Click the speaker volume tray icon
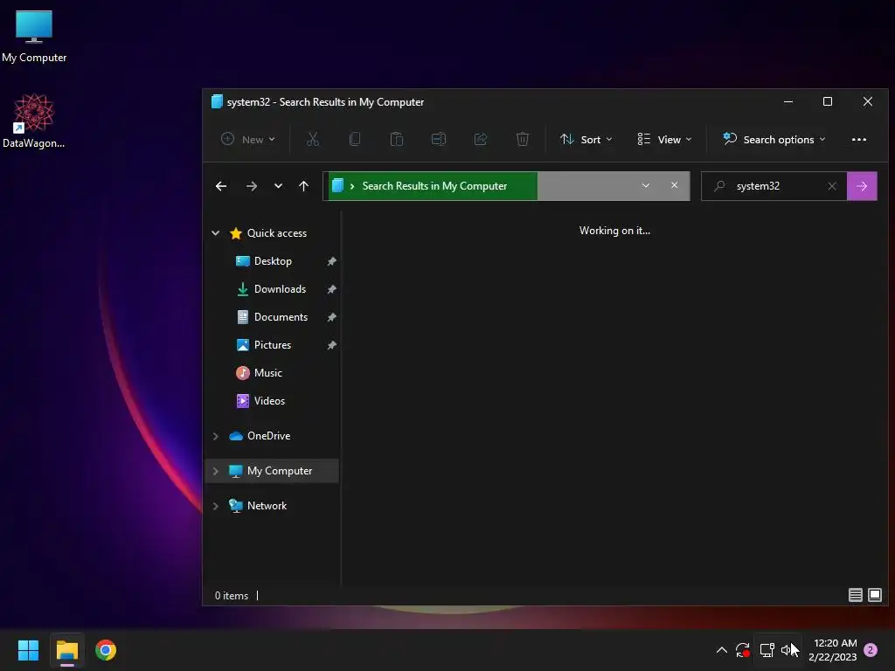Screen dimensions: 895x671 (x=788, y=650)
